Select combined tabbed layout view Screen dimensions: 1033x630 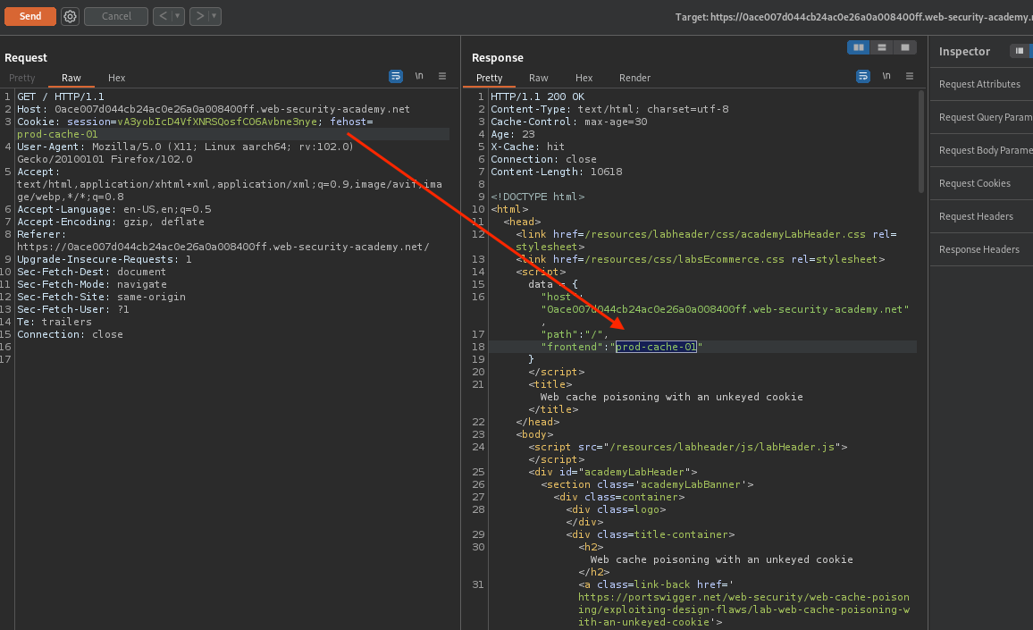coord(905,47)
